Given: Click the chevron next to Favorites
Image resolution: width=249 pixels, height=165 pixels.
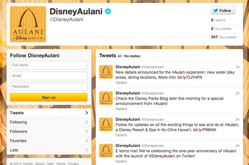Looking at the screenshot, I should (87, 141).
